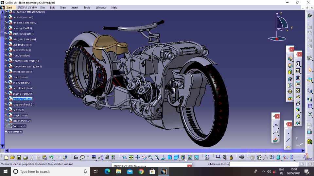
Task: Select petrol tank (tank) tree item
Action: [23, 88]
